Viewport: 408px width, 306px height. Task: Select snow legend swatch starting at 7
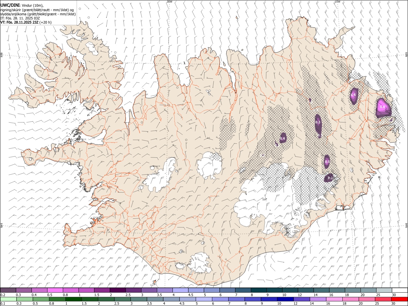243,290
